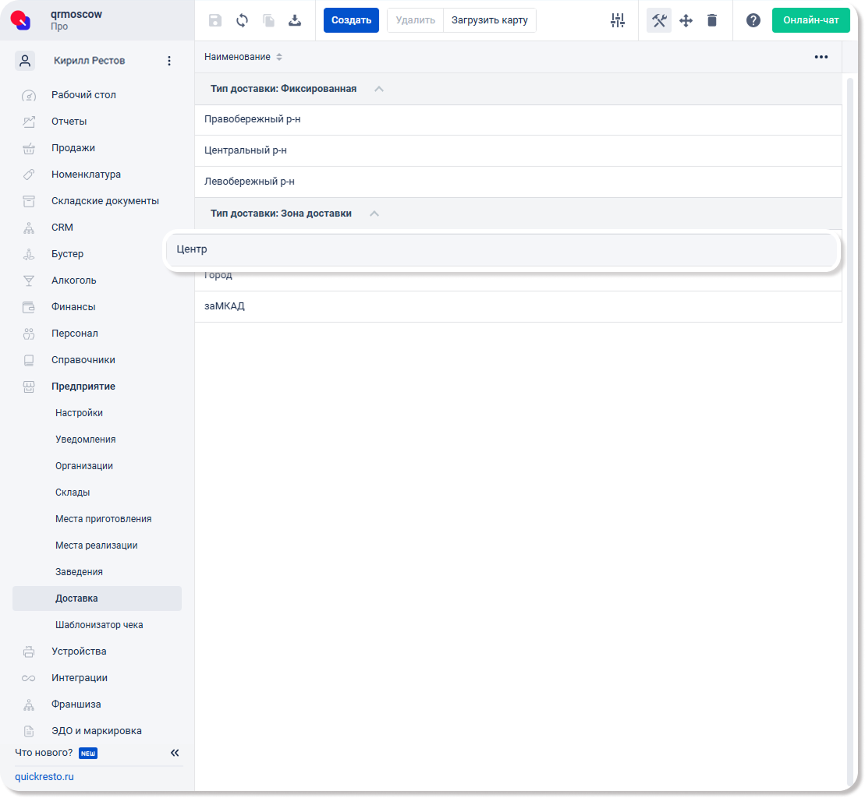The image size is (865, 798).
Task: Click the copy documents icon
Action: [x=268, y=20]
